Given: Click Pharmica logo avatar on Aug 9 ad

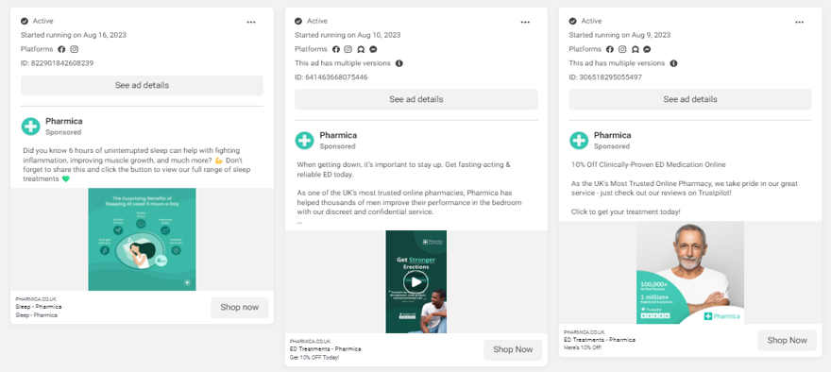Looking at the screenshot, I should pos(579,141).
